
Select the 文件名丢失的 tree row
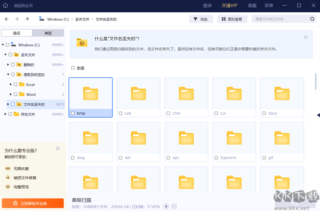pyautogui.click(x=36, y=104)
